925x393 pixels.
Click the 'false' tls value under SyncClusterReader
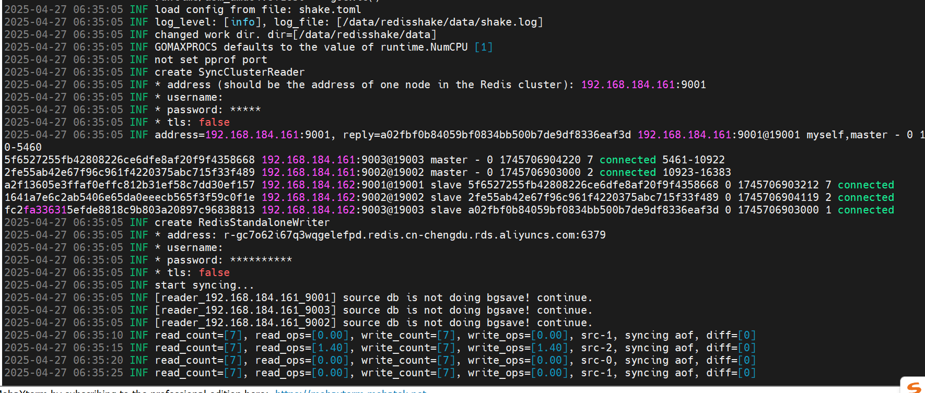[214, 122]
